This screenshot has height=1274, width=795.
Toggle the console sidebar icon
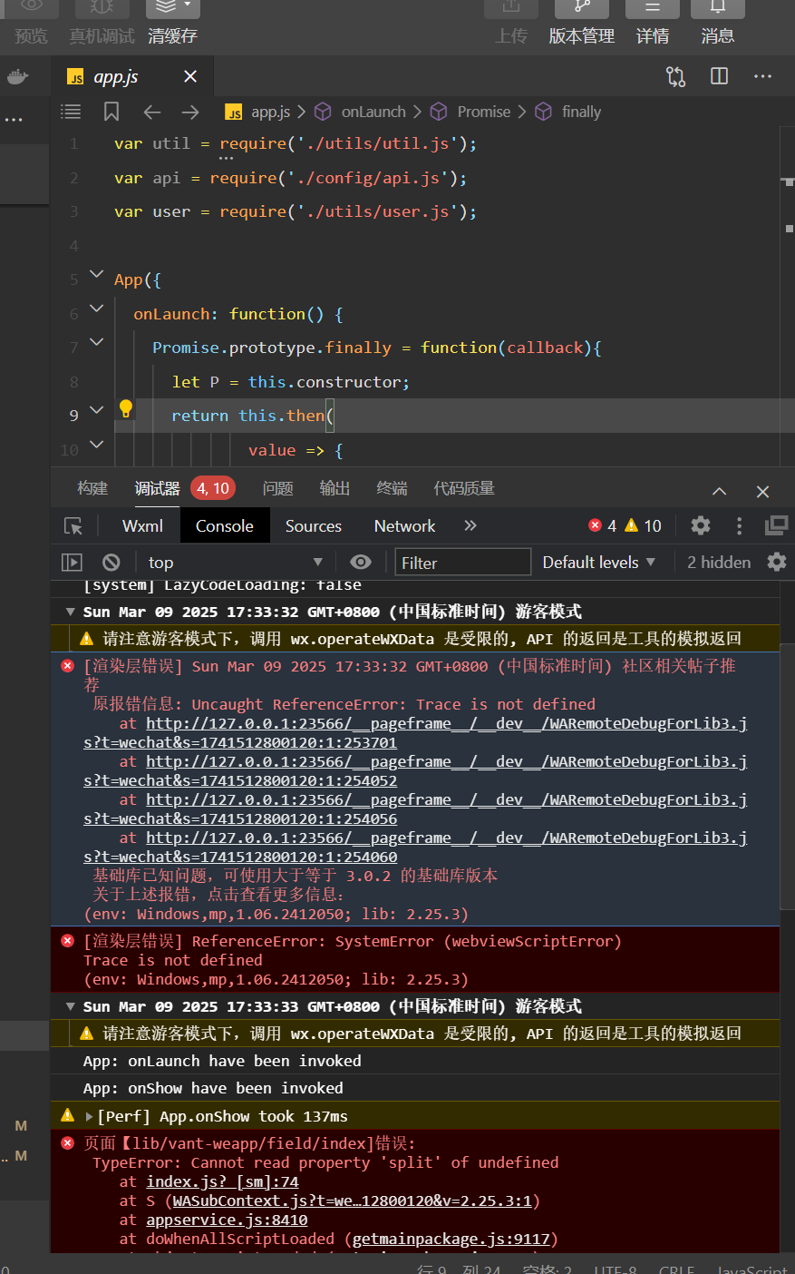click(72, 563)
